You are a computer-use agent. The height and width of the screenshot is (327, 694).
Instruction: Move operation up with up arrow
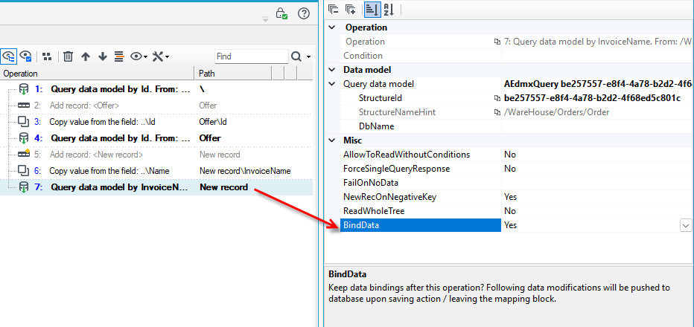point(86,56)
